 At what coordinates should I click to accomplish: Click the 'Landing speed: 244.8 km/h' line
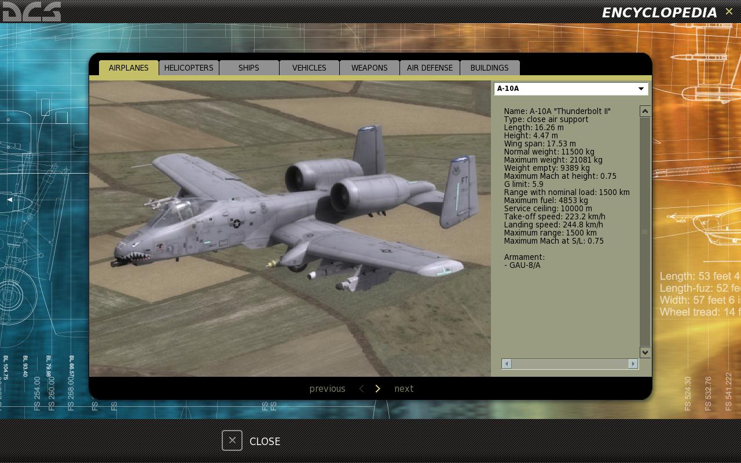553,225
